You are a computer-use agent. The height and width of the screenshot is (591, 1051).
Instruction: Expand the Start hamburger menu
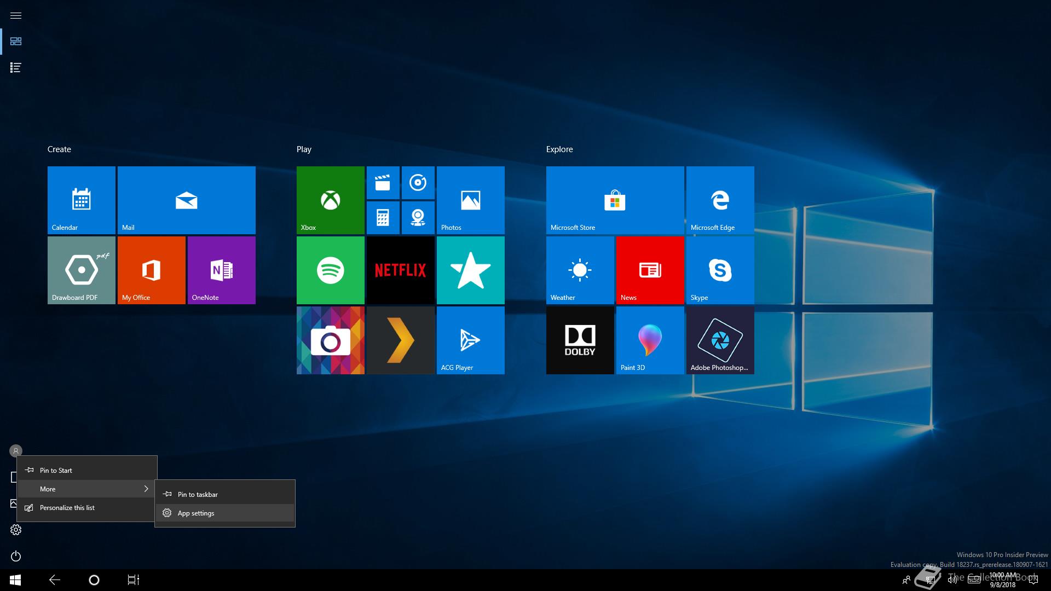point(16,15)
